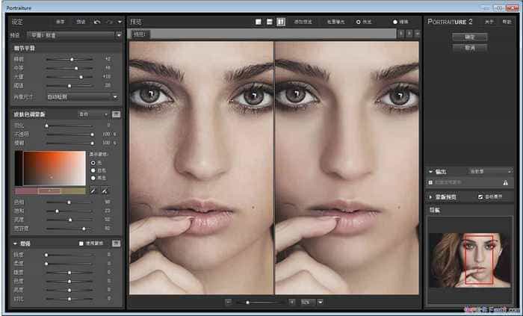Click the top confirm button under Portraiture 2
Screen dimensions: 523x316
470,36
